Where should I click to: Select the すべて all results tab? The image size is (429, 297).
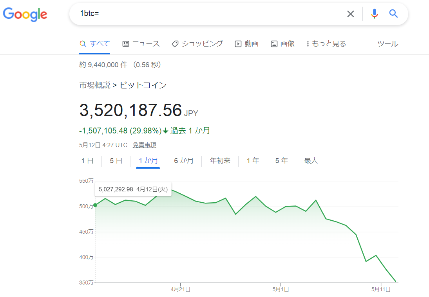95,44
